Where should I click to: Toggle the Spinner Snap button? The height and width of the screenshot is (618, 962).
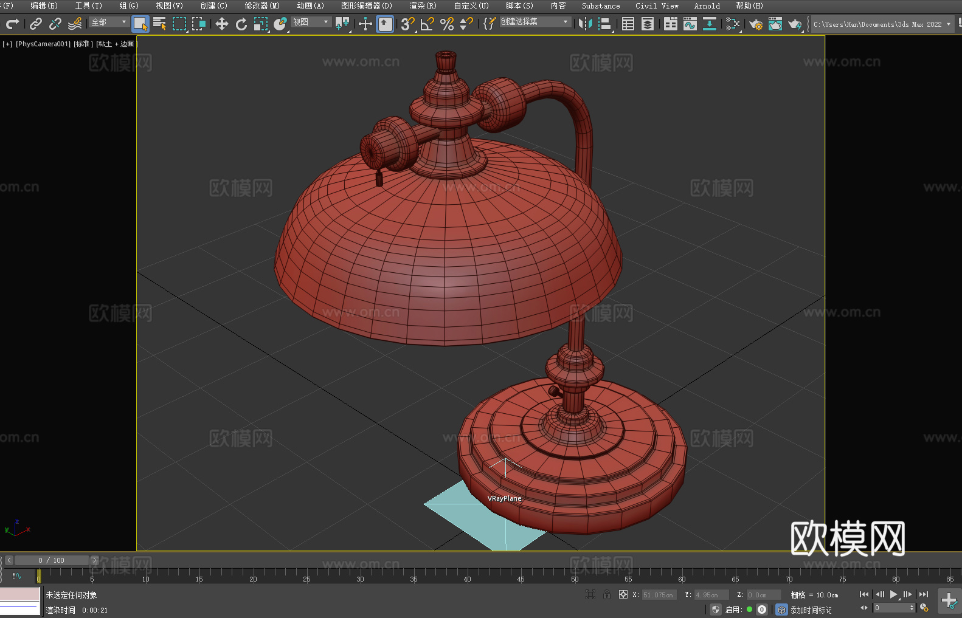pos(466,24)
